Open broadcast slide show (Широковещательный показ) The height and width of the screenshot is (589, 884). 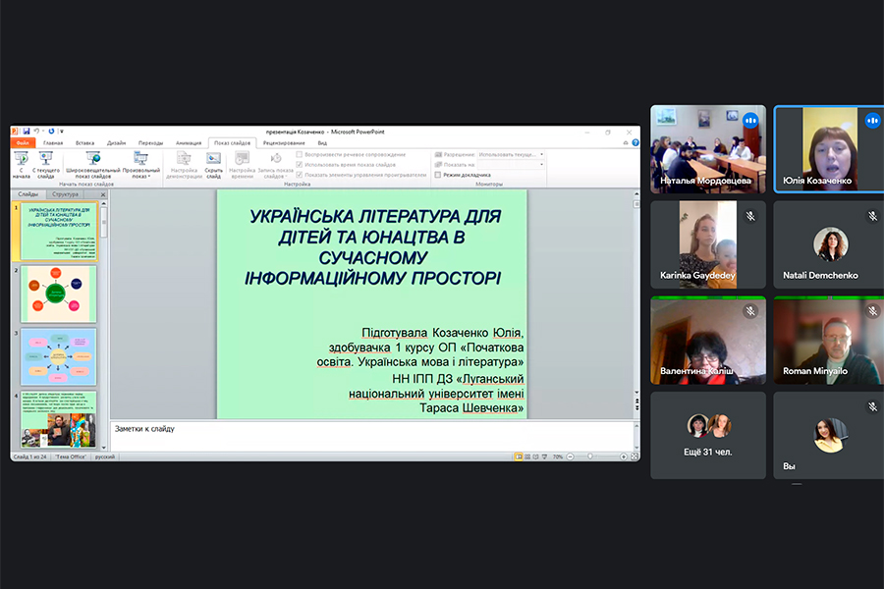(x=93, y=164)
